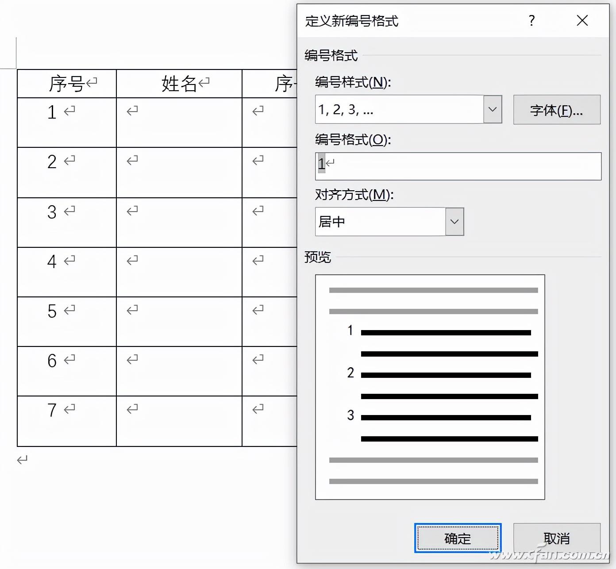Click the 序号 header cell in table
Screen dimensions: 616x569
pyautogui.click(x=67, y=84)
